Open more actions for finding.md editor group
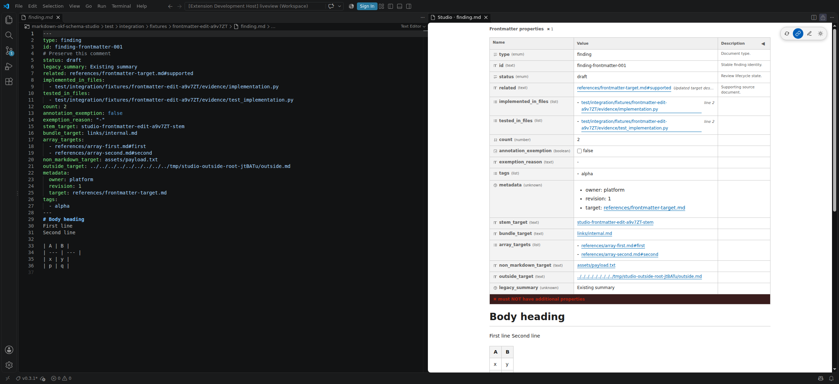 [422, 17]
